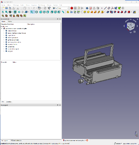Click the 'Description' column header

31,24
